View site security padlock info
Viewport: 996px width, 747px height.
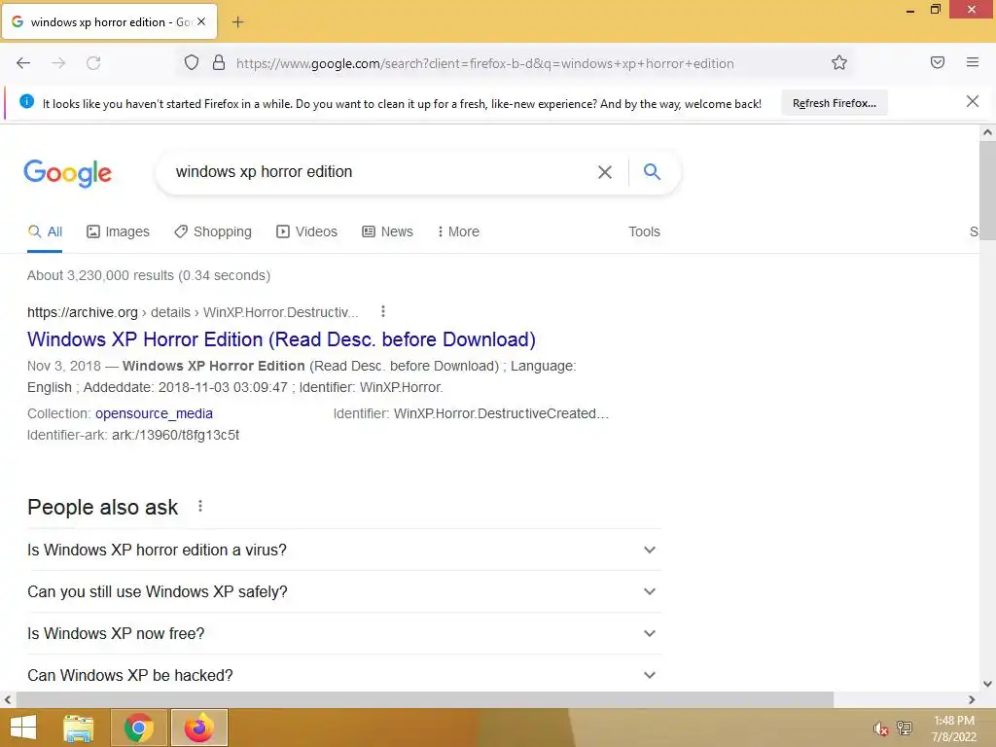219,62
